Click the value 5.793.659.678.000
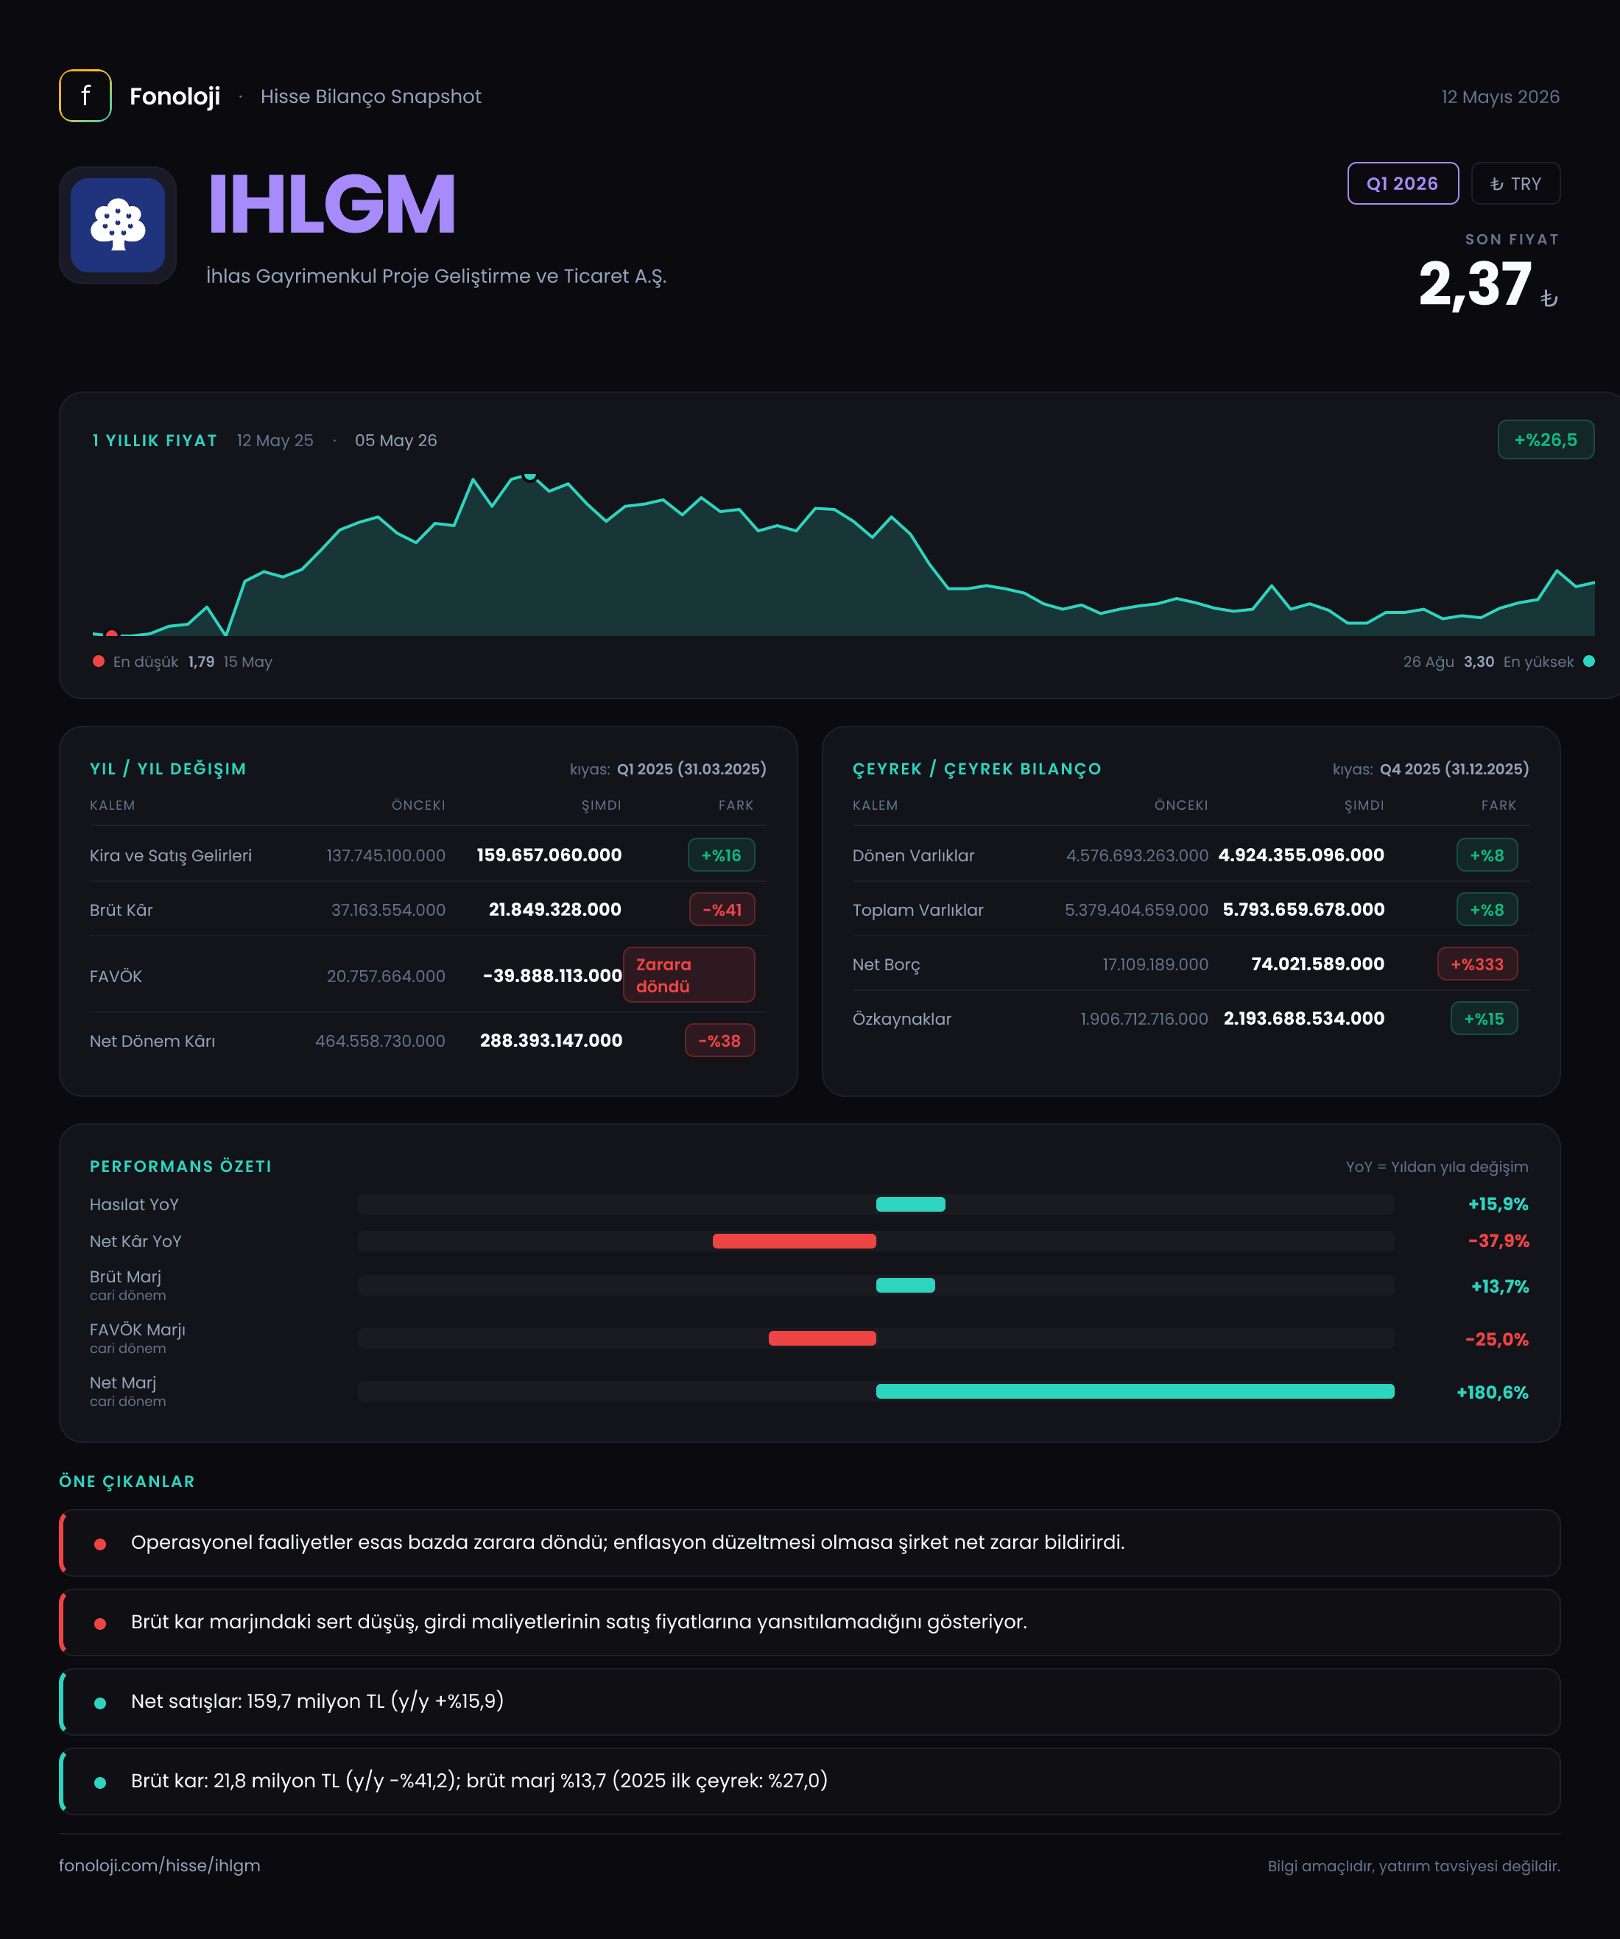Screen dimensions: 1620x1939 coord(1304,909)
